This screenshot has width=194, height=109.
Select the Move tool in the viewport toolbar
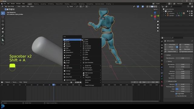point(3,21)
